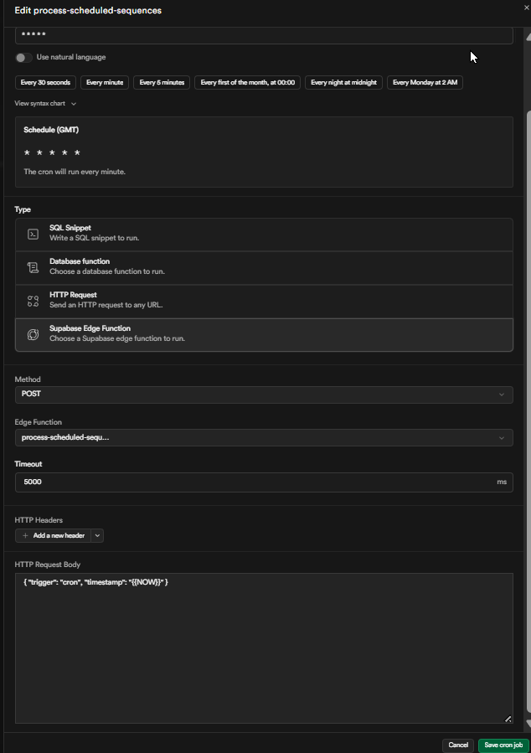This screenshot has height=753, width=531.
Task: Open the Edge Function selection dropdown
Action: (264, 437)
